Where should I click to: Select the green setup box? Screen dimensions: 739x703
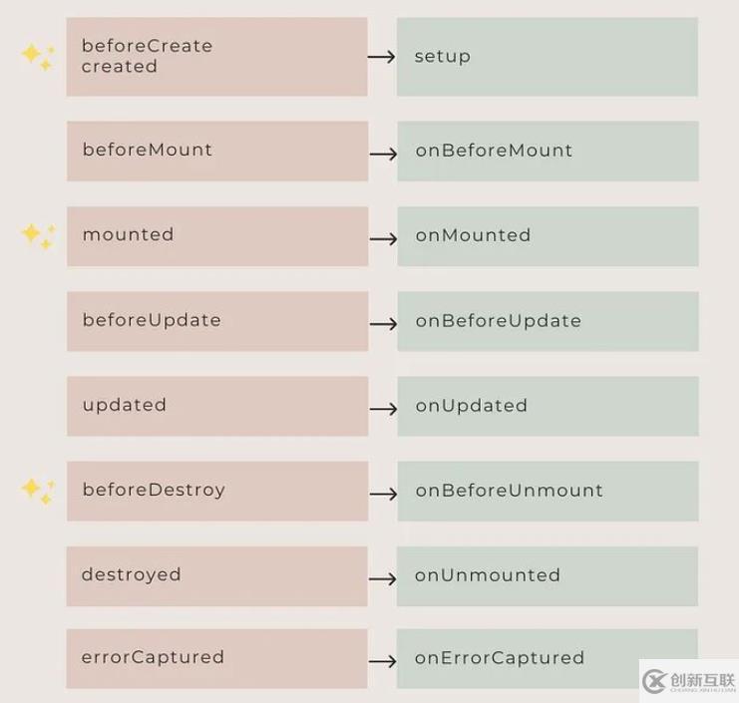[x=547, y=57]
